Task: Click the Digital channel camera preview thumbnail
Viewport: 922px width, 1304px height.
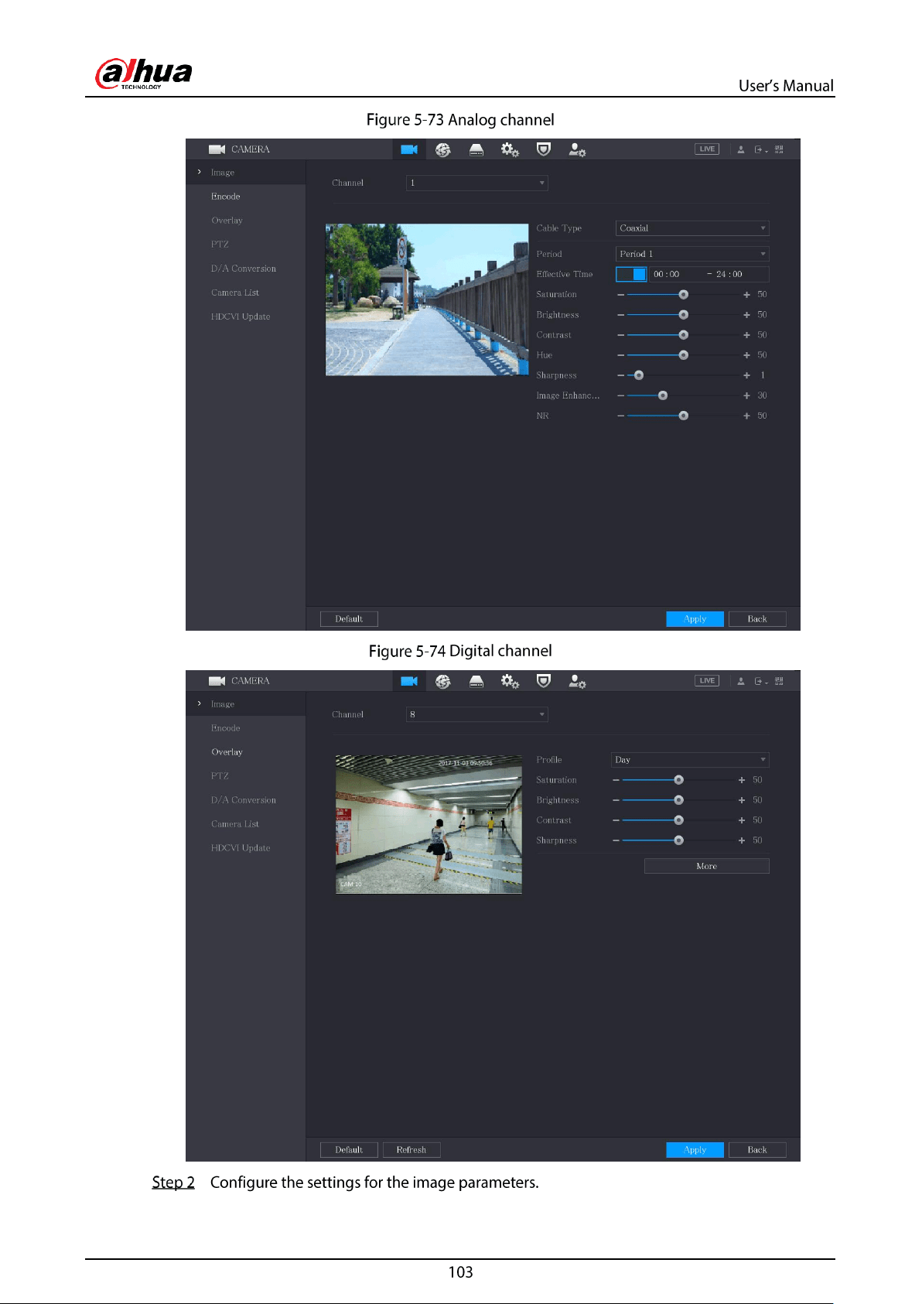Action: 429,824
